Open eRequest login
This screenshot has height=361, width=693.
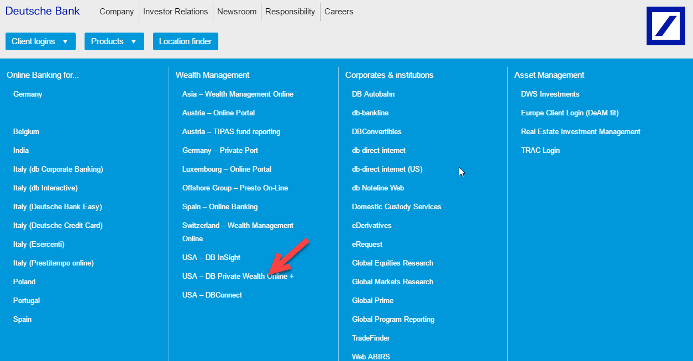[367, 244]
